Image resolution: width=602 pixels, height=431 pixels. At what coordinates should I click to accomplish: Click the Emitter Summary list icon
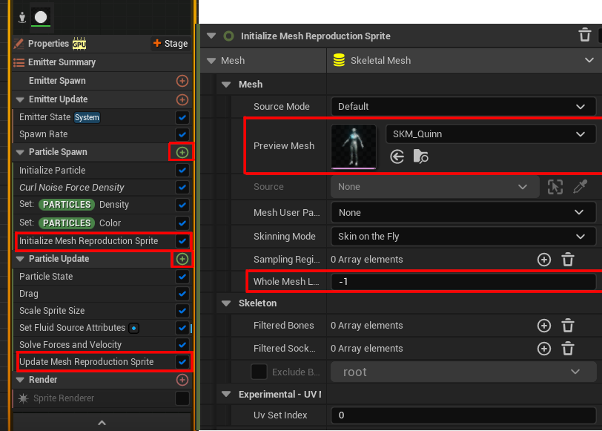(x=19, y=62)
